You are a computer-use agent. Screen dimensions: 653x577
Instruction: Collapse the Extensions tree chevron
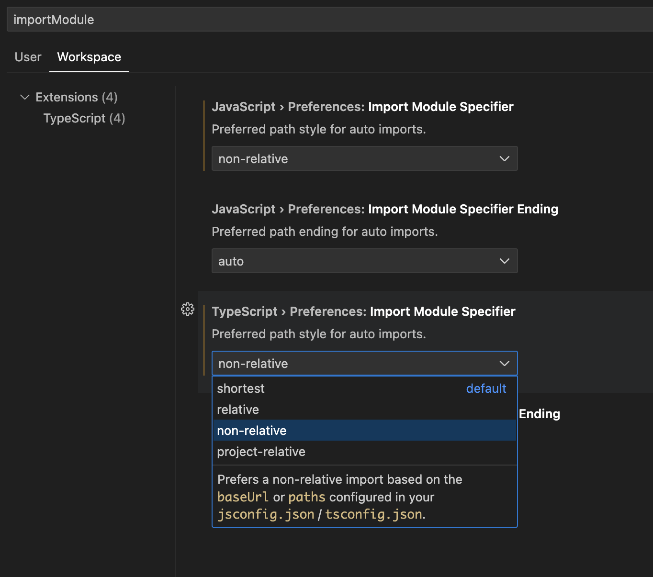[25, 97]
